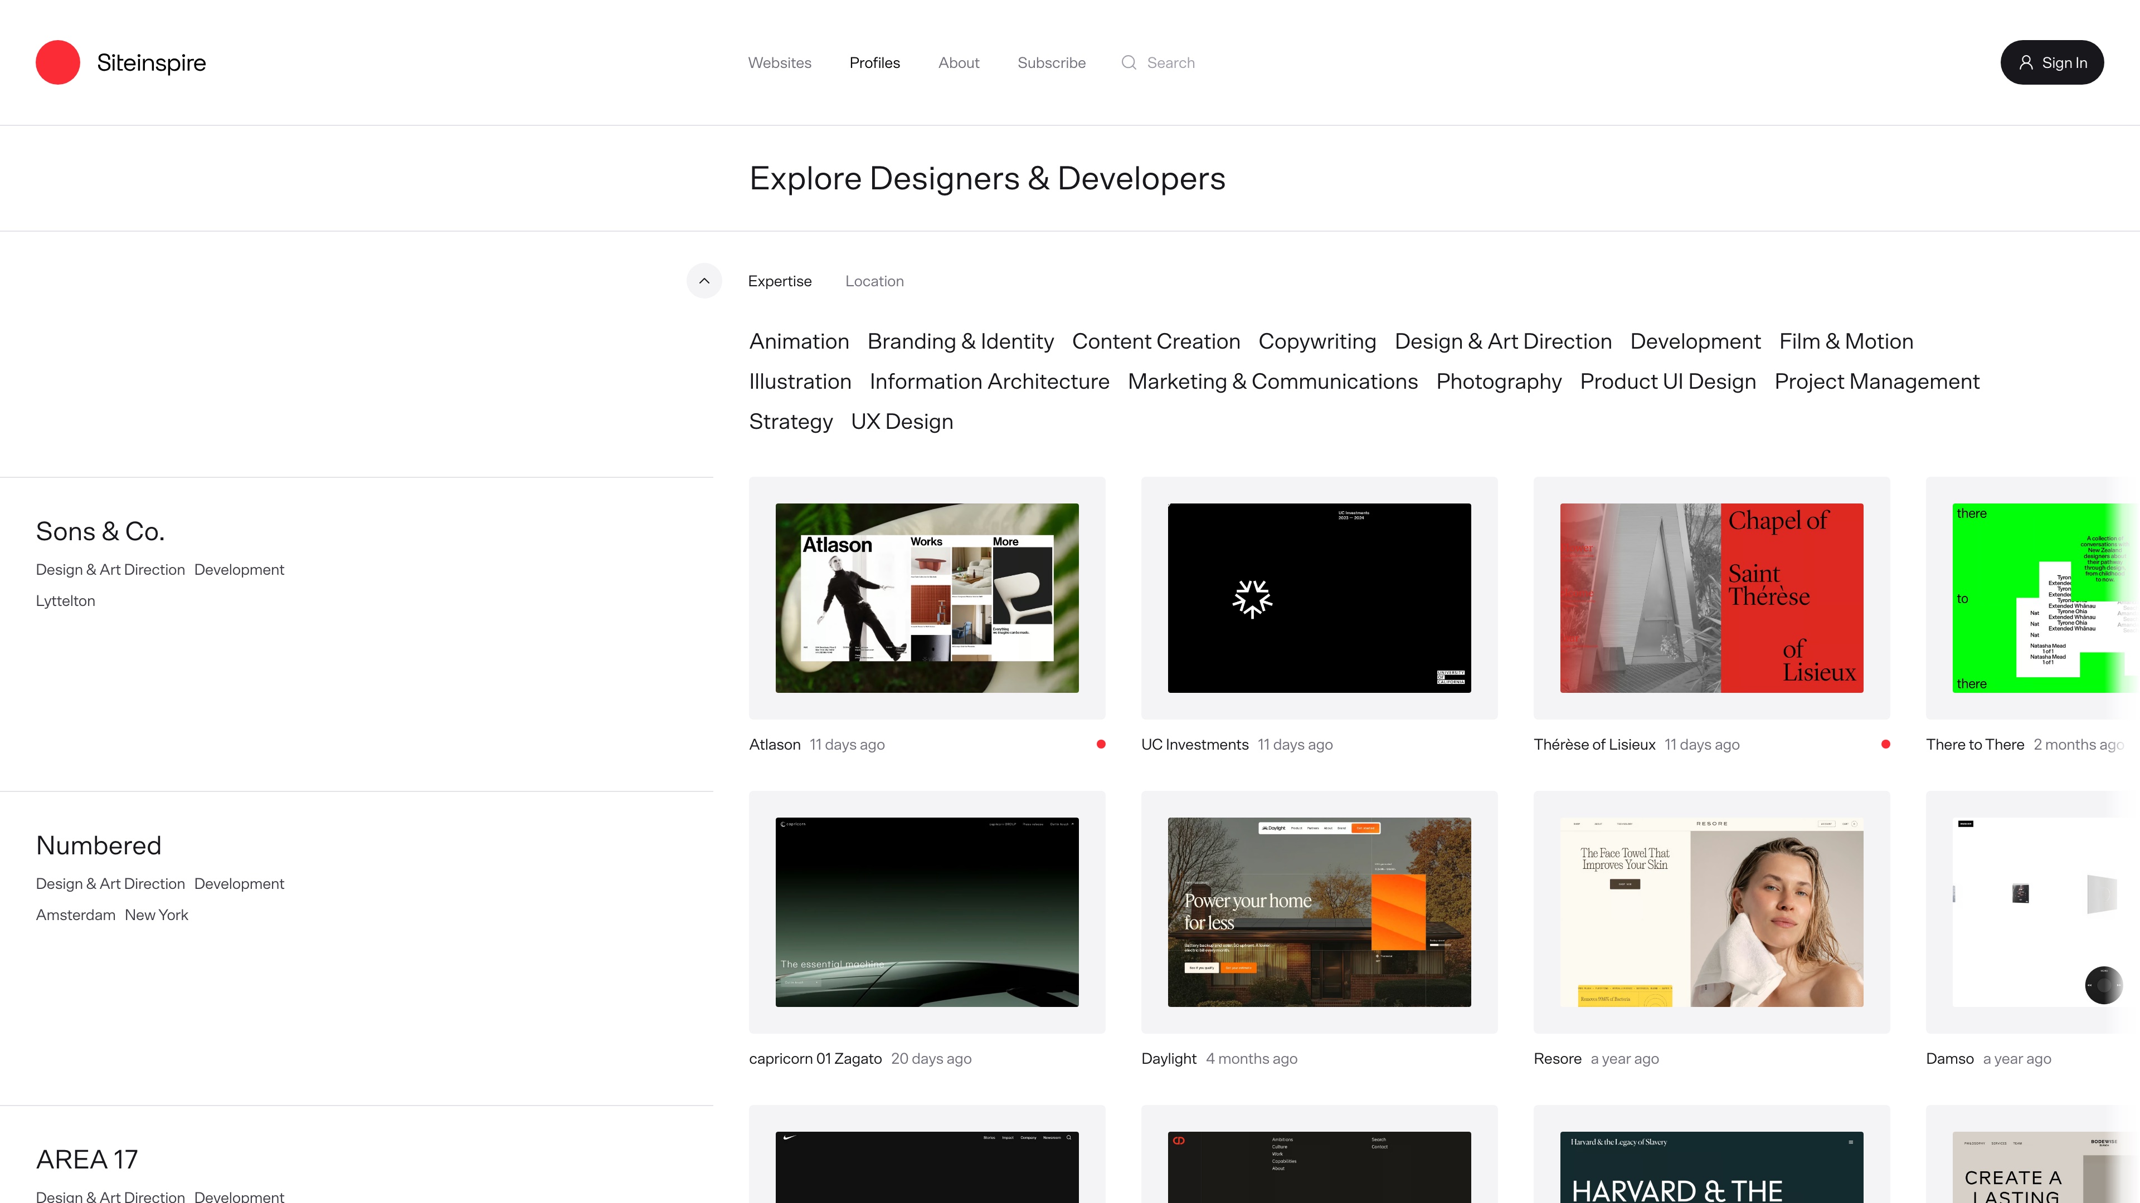
Task: Open the Numbered profile
Action: (x=99, y=845)
